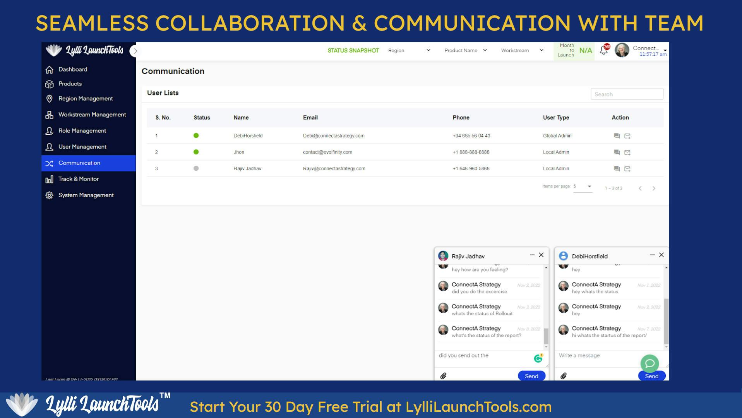Open System Management settings

pyautogui.click(x=86, y=195)
